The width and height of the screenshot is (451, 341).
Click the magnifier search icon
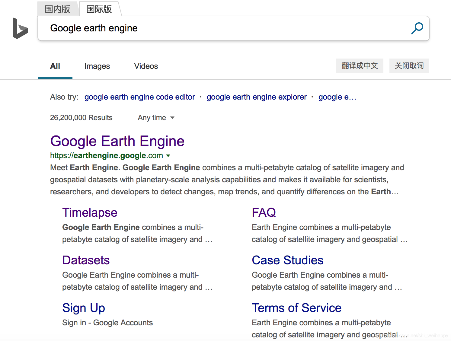click(417, 28)
